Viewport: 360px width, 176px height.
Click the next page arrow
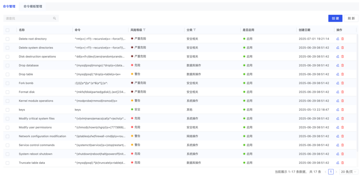336,172
